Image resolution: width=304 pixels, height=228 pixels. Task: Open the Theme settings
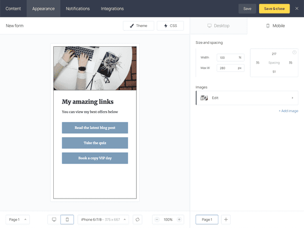(138, 26)
